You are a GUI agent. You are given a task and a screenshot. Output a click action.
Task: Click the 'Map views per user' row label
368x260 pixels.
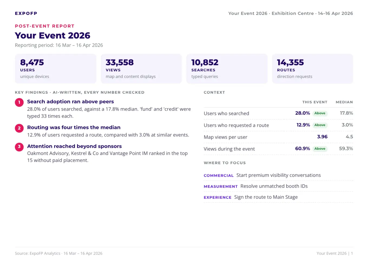tap(225, 137)
